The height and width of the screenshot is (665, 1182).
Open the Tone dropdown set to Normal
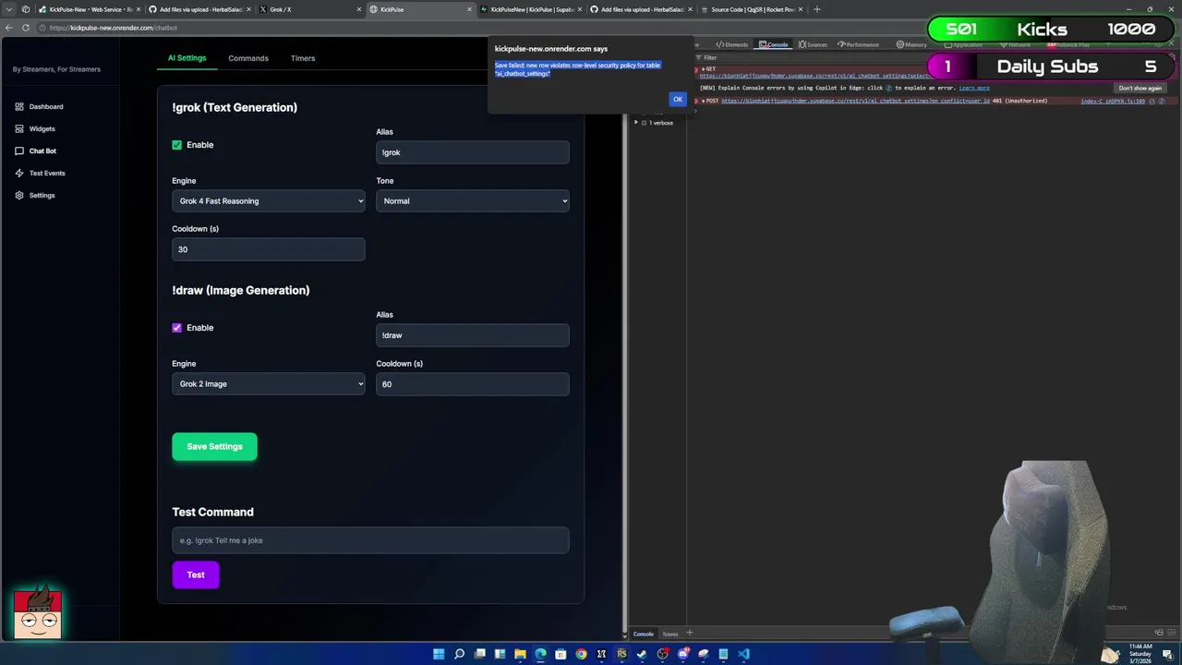pyautogui.click(x=473, y=200)
